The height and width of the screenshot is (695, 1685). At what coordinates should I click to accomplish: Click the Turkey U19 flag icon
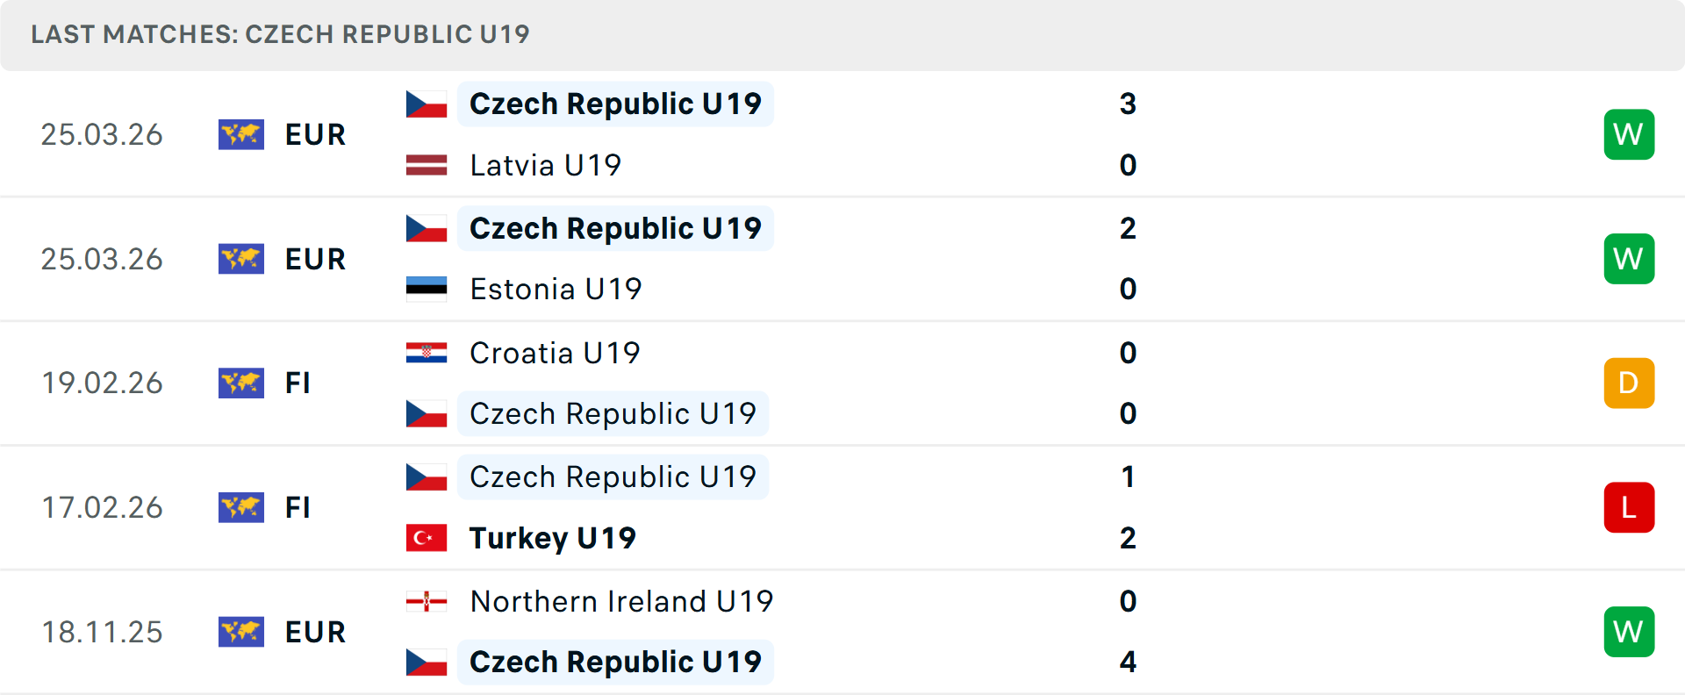coord(427,538)
